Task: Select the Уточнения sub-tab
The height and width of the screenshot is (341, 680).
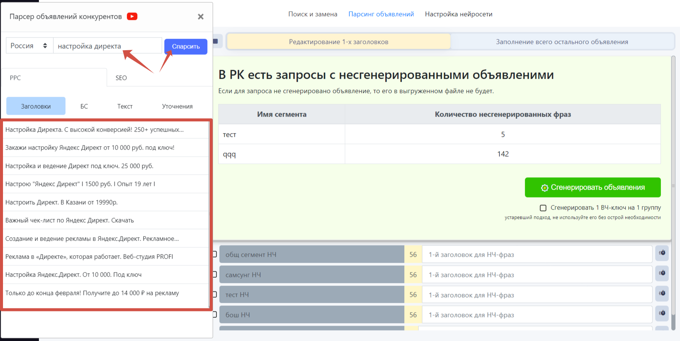Action: (177, 106)
